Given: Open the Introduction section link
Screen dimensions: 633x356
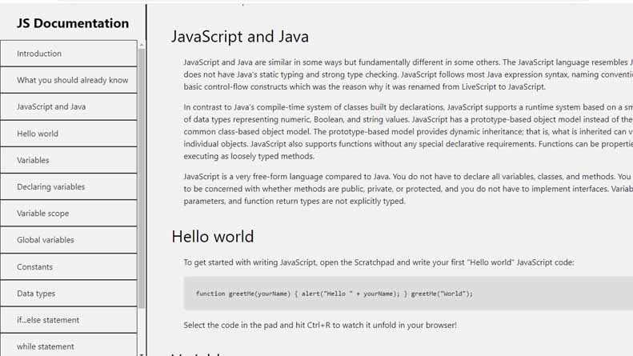Looking at the screenshot, I should pos(39,54).
